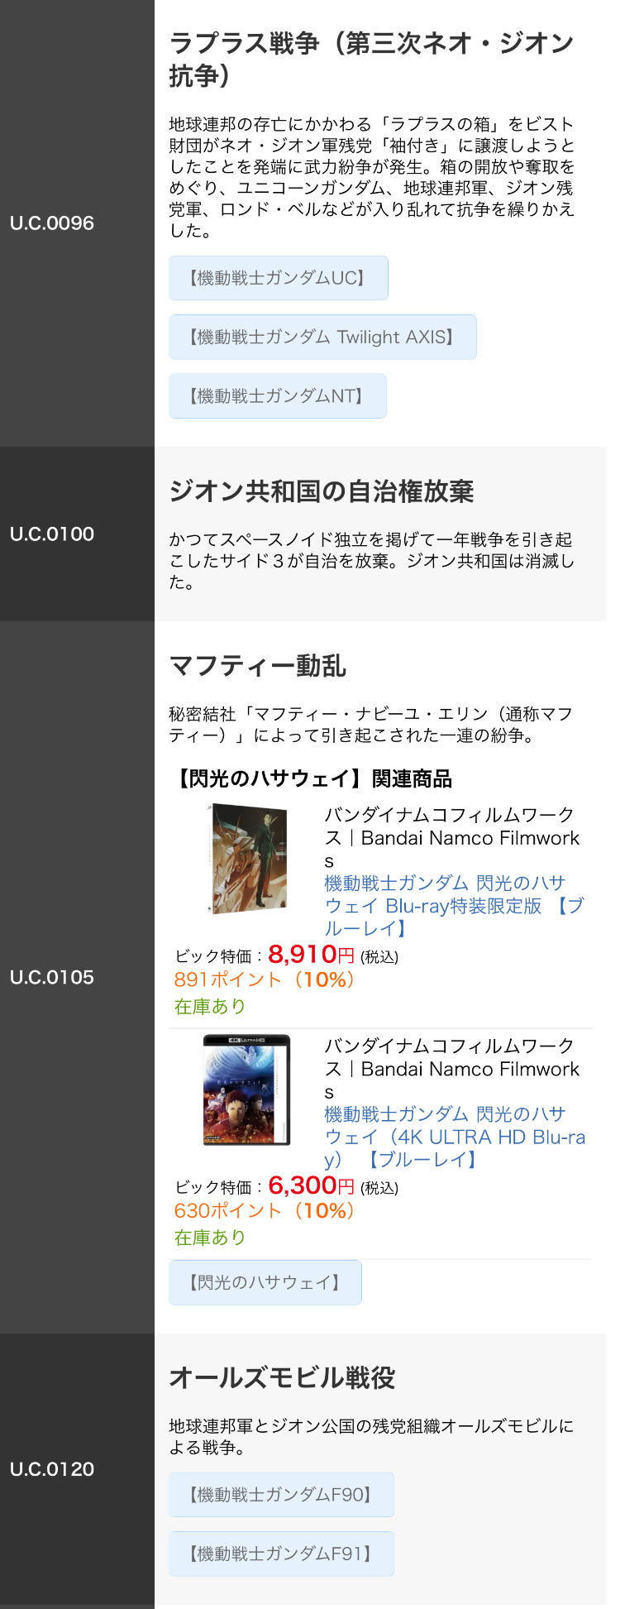The height and width of the screenshot is (1609, 644).
Task: Click the マフティー動乱 section heading
Action: click(258, 666)
